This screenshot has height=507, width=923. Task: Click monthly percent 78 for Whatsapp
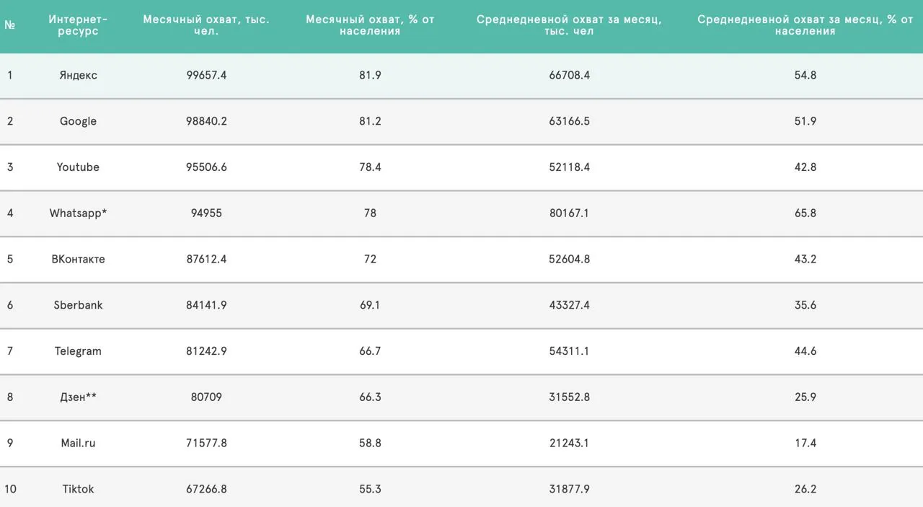370,213
